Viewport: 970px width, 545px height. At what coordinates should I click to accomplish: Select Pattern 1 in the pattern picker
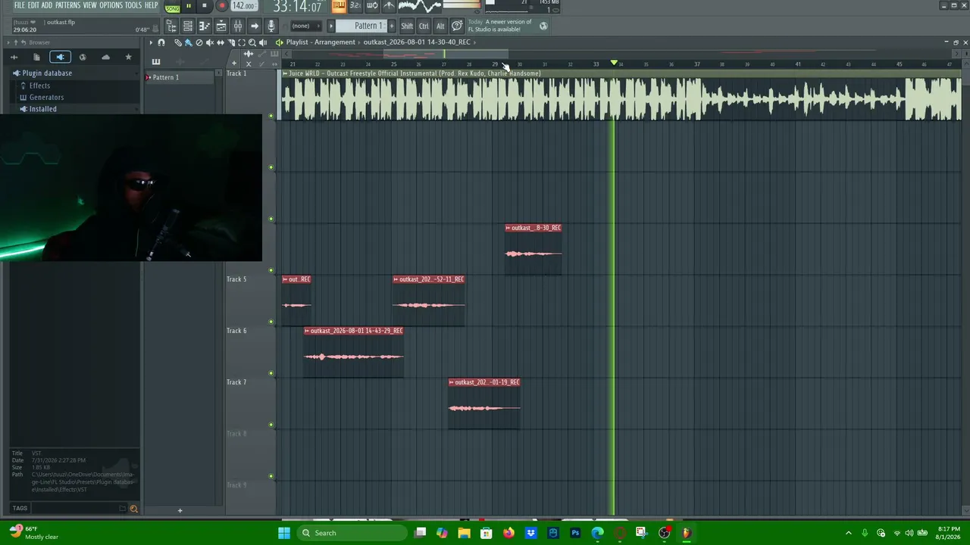[180, 77]
